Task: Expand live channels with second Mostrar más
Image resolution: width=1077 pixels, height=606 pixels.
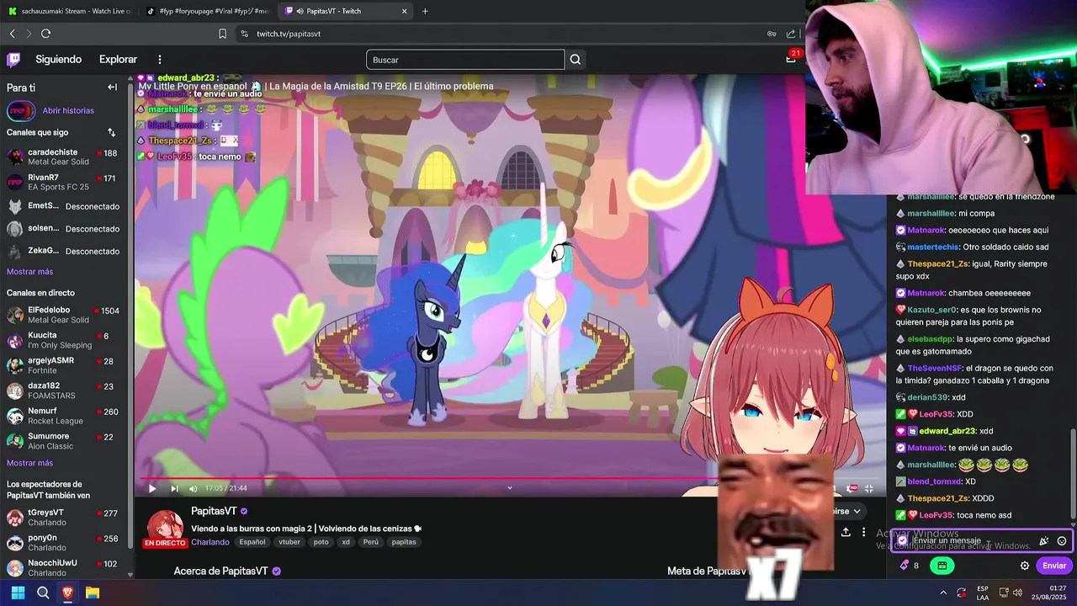Action: (29, 463)
